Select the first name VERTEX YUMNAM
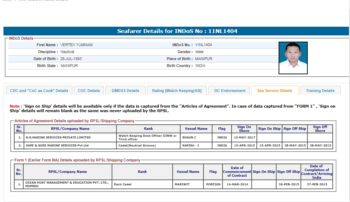The height and width of the screenshot is (202, 350). pyautogui.click(x=76, y=45)
